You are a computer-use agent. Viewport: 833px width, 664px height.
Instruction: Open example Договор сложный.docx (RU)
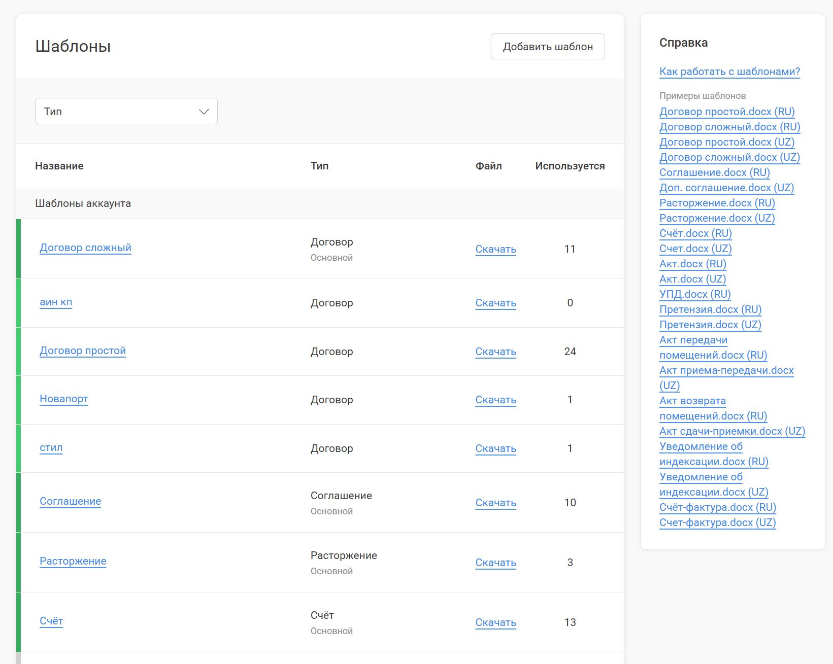730,127
